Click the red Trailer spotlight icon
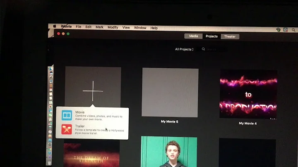 [67, 129]
